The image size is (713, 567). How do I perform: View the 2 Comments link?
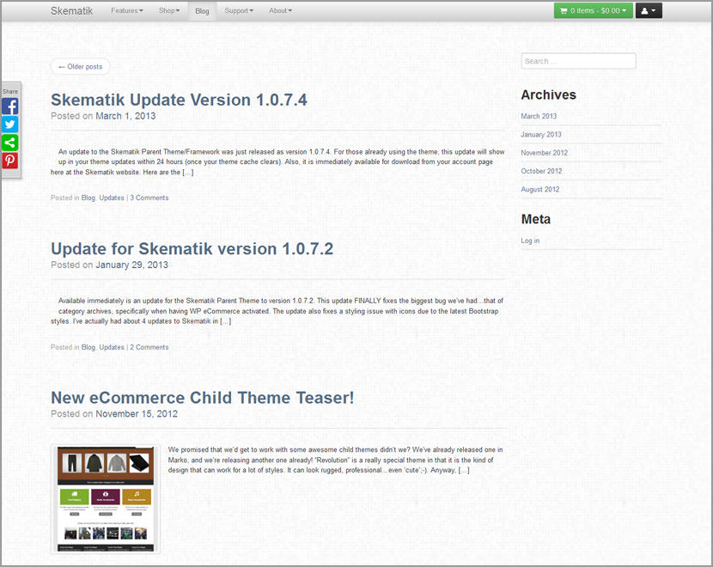point(149,347)
